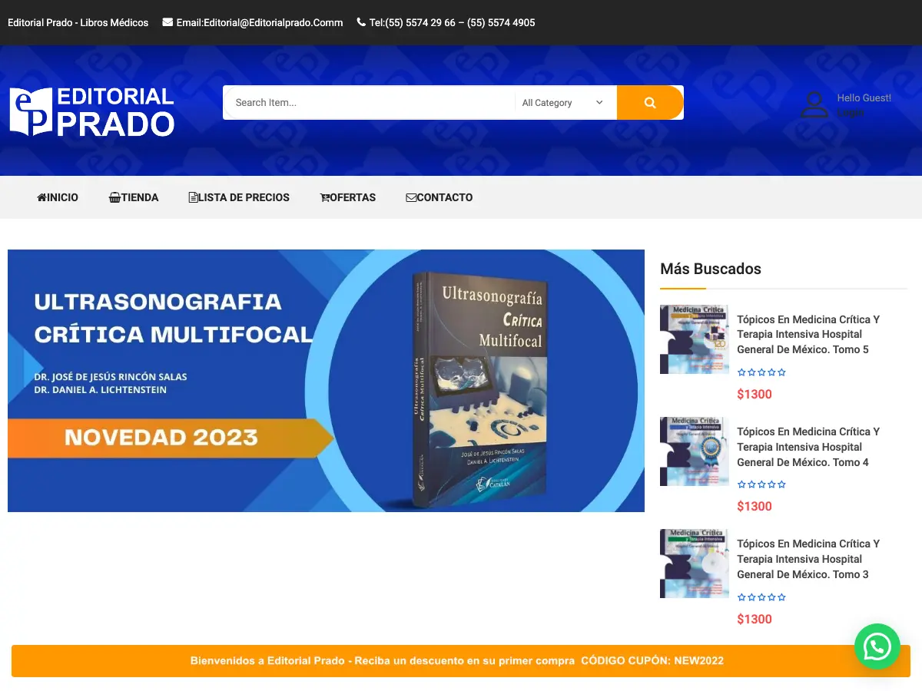The image size is (922, 691).
Task: Open the OFERTAS menu item
Action: pos(348,197)
